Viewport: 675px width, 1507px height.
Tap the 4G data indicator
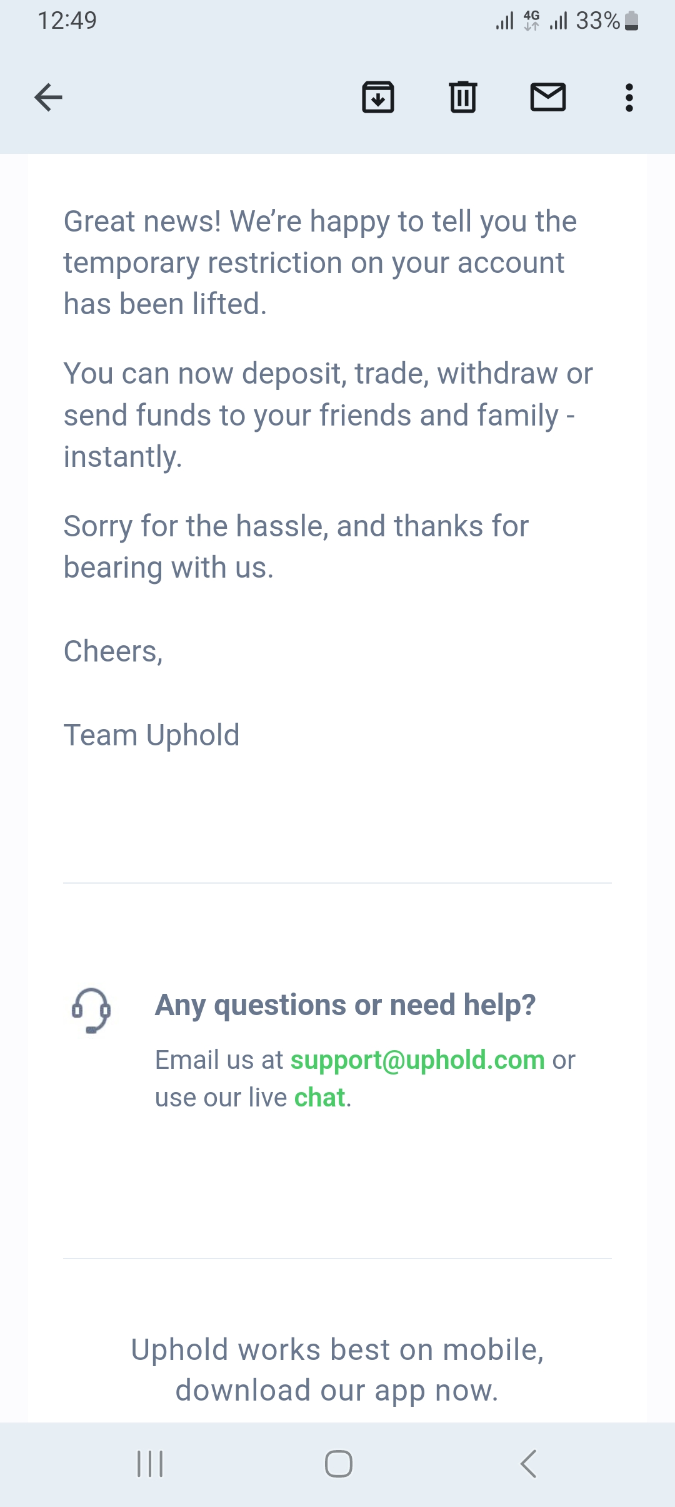click(531, 21)
